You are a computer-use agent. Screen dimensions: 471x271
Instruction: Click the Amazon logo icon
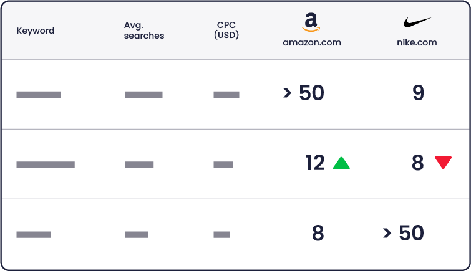coord(311,22)
